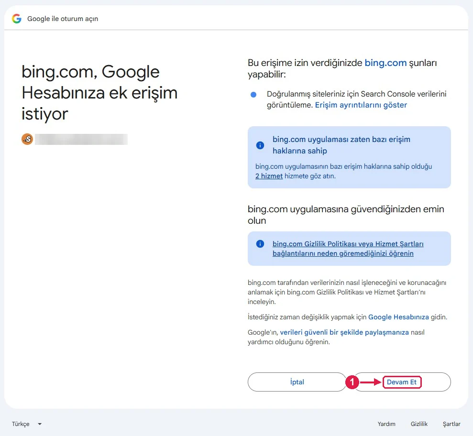Click the blue bullet next to Search Console permission

point(253,95)
